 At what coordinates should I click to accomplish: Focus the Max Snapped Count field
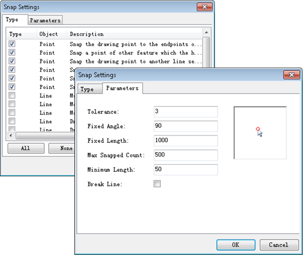(185, 155)
